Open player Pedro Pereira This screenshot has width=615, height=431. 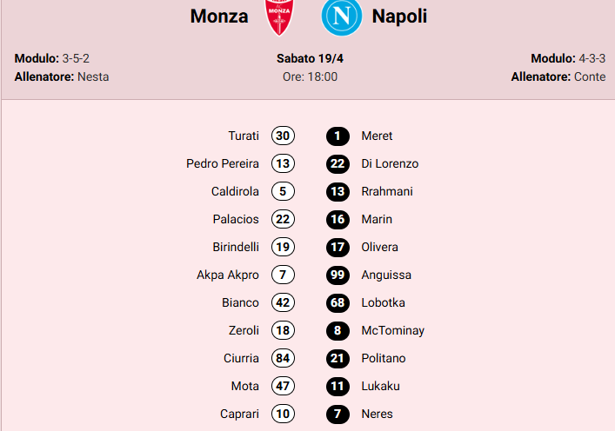tap(223, 163)
